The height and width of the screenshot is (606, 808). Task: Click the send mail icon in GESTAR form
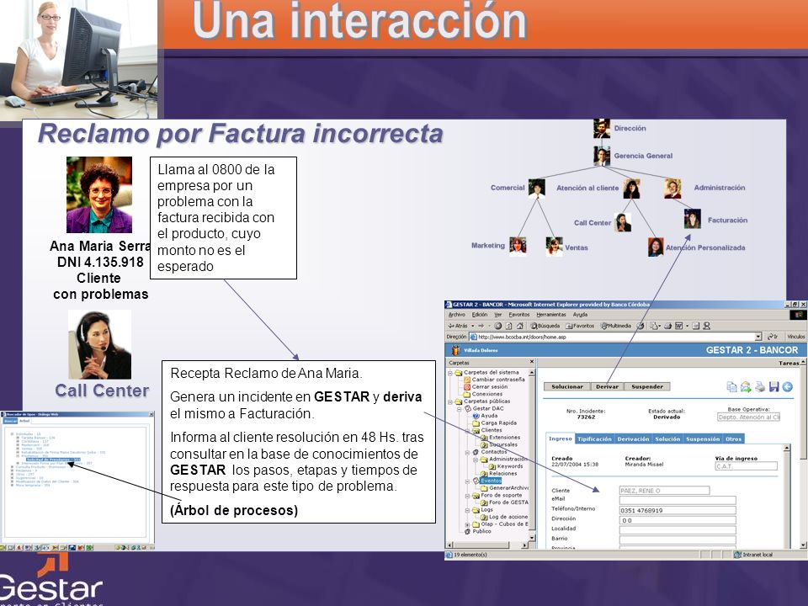point(746,386)
